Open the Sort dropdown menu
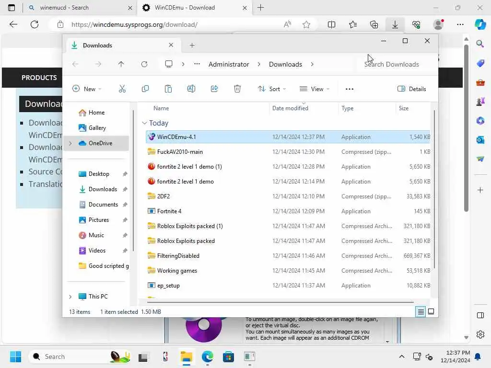This screenshot has width=491, height=368. click(x=271, y=89)
